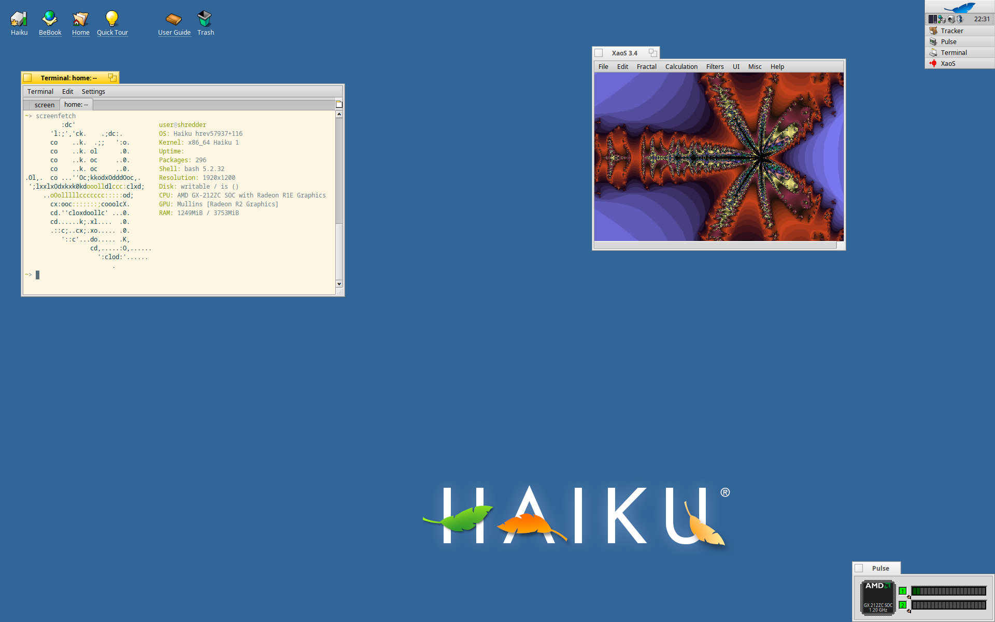Click the network status tray icon

point(942,19)
